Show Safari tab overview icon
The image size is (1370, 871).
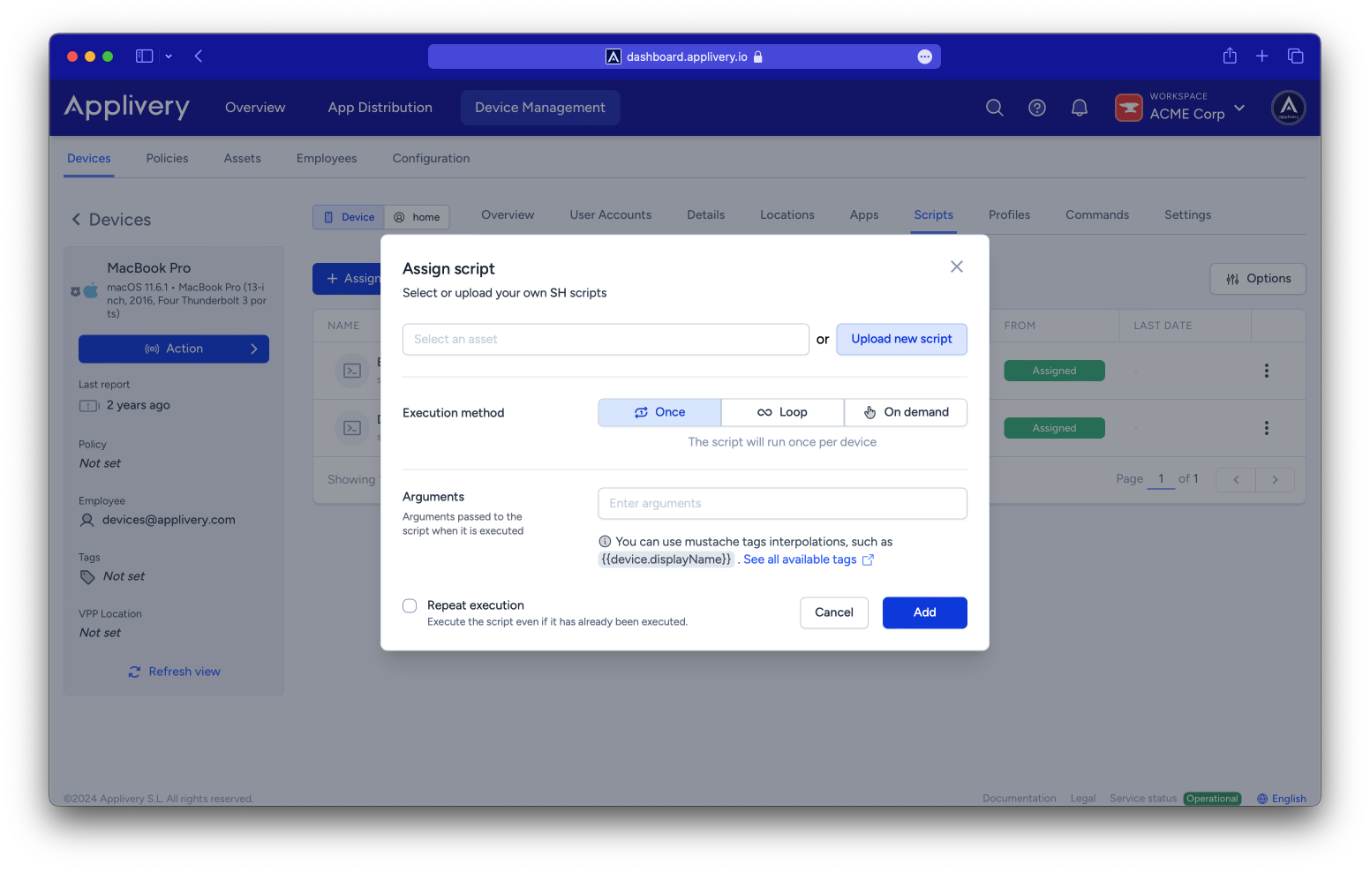1296,56
